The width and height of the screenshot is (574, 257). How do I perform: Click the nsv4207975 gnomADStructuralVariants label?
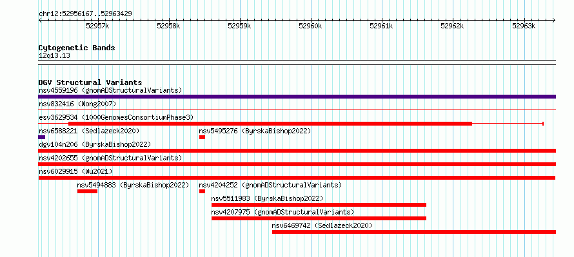coord(282,212)
